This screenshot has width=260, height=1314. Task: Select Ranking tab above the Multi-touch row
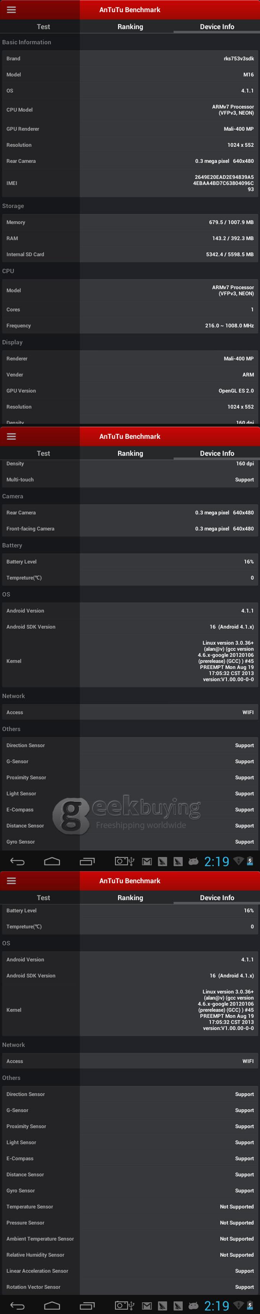coord(130,453)
